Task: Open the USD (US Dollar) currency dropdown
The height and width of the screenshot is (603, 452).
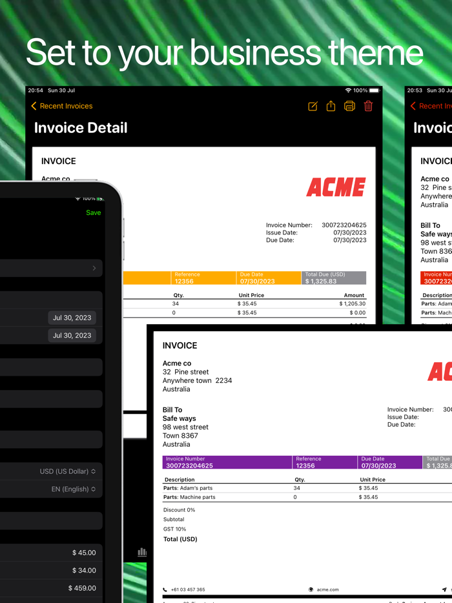Action: tap(68, 471)
